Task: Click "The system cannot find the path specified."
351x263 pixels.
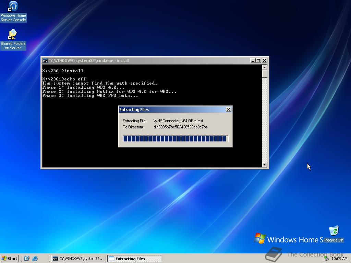Action: pyautogui.click(x=100, y=83)
